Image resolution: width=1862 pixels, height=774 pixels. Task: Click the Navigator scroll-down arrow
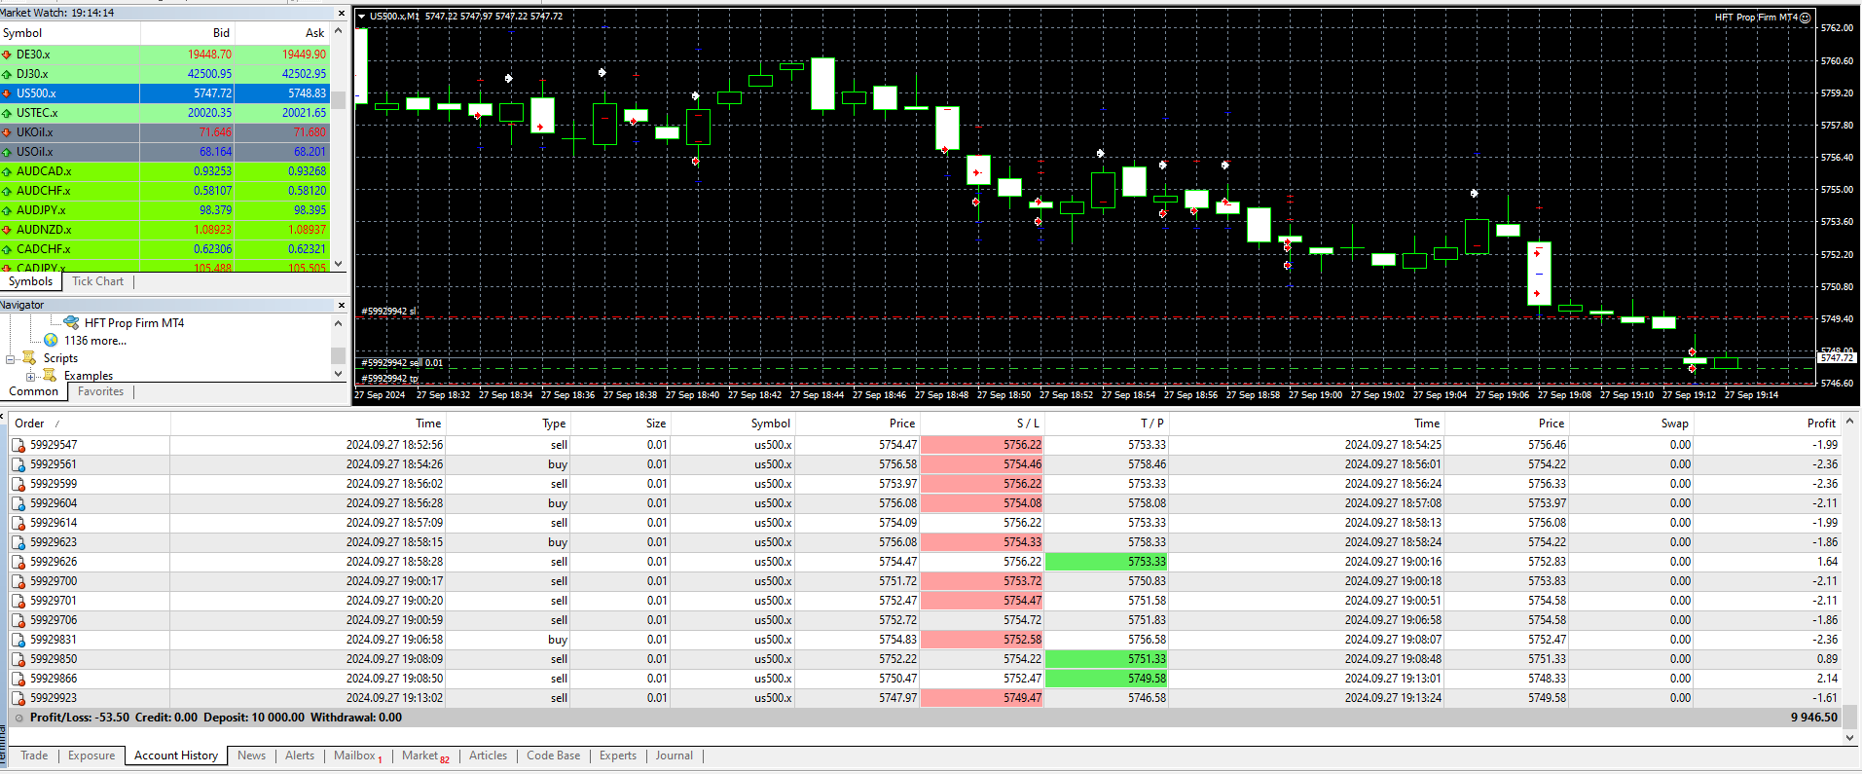pyautogui.click(x=338, y=373)
